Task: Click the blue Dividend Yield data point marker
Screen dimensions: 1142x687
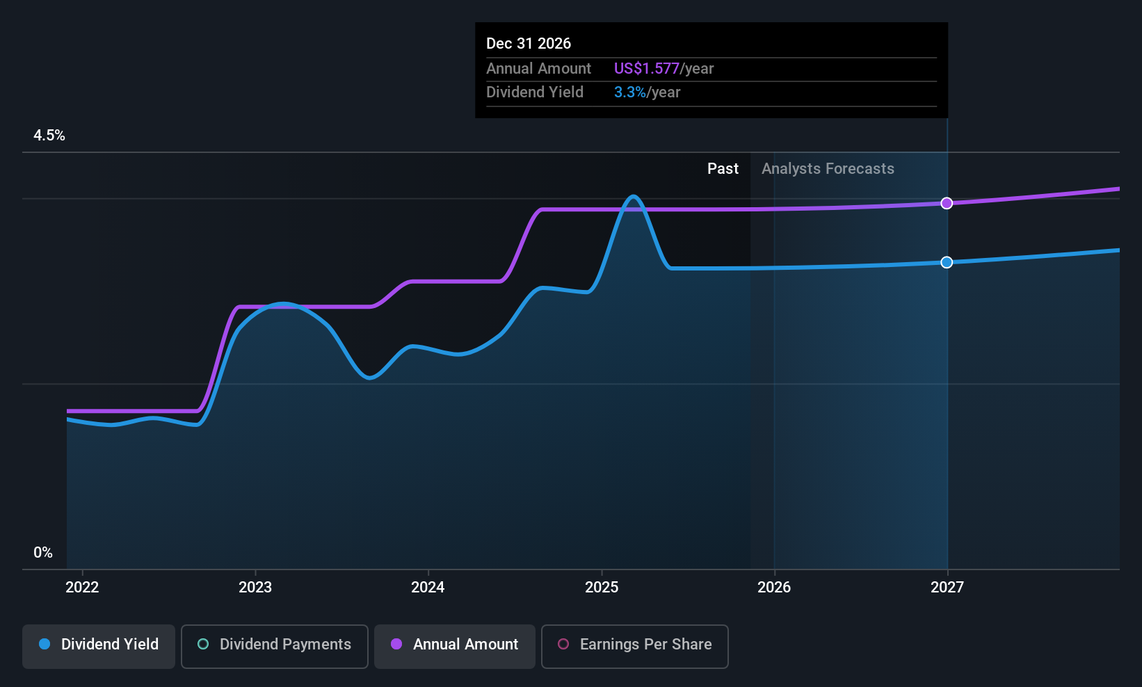Action: [x=947, y=262]
